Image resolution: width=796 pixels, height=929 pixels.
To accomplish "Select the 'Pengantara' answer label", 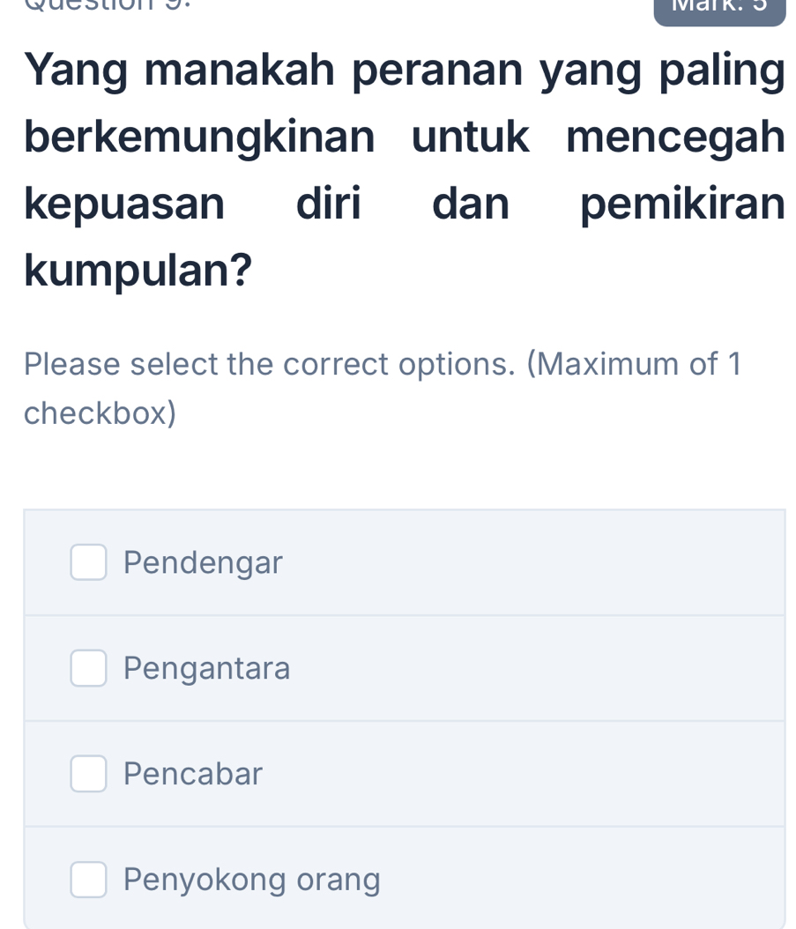I will point(207,668).
